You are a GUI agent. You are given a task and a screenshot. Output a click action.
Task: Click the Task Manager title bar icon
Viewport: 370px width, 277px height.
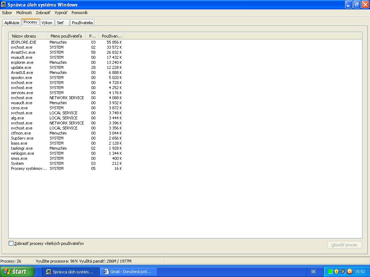pos(4,5)
